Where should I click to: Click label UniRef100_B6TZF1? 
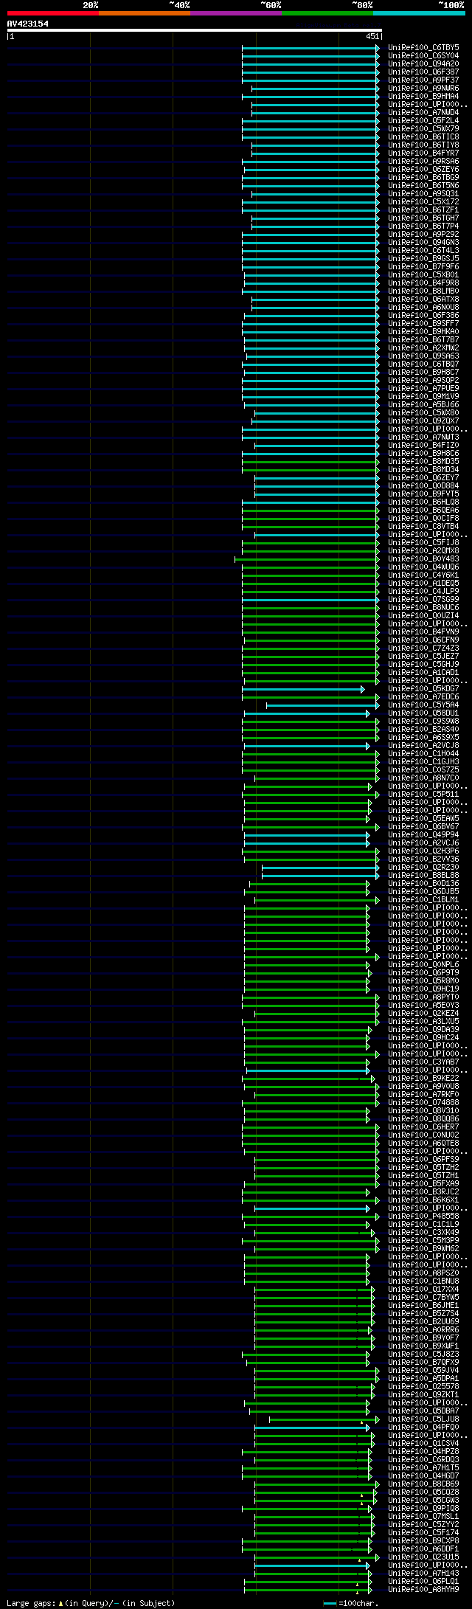tap(423, 210)
